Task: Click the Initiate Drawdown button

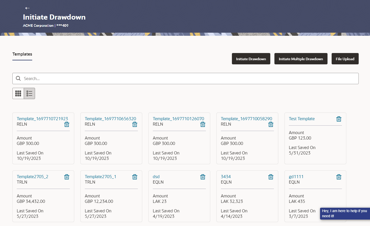Action: (x=251, y=59)
